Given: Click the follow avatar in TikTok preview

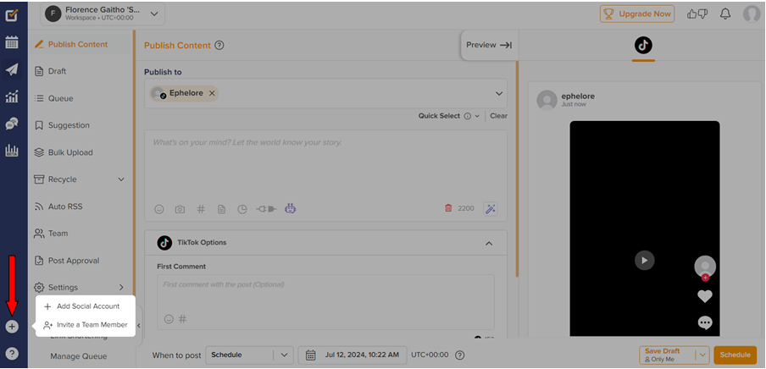Looking at the screenshot, I should coord(705,268).
